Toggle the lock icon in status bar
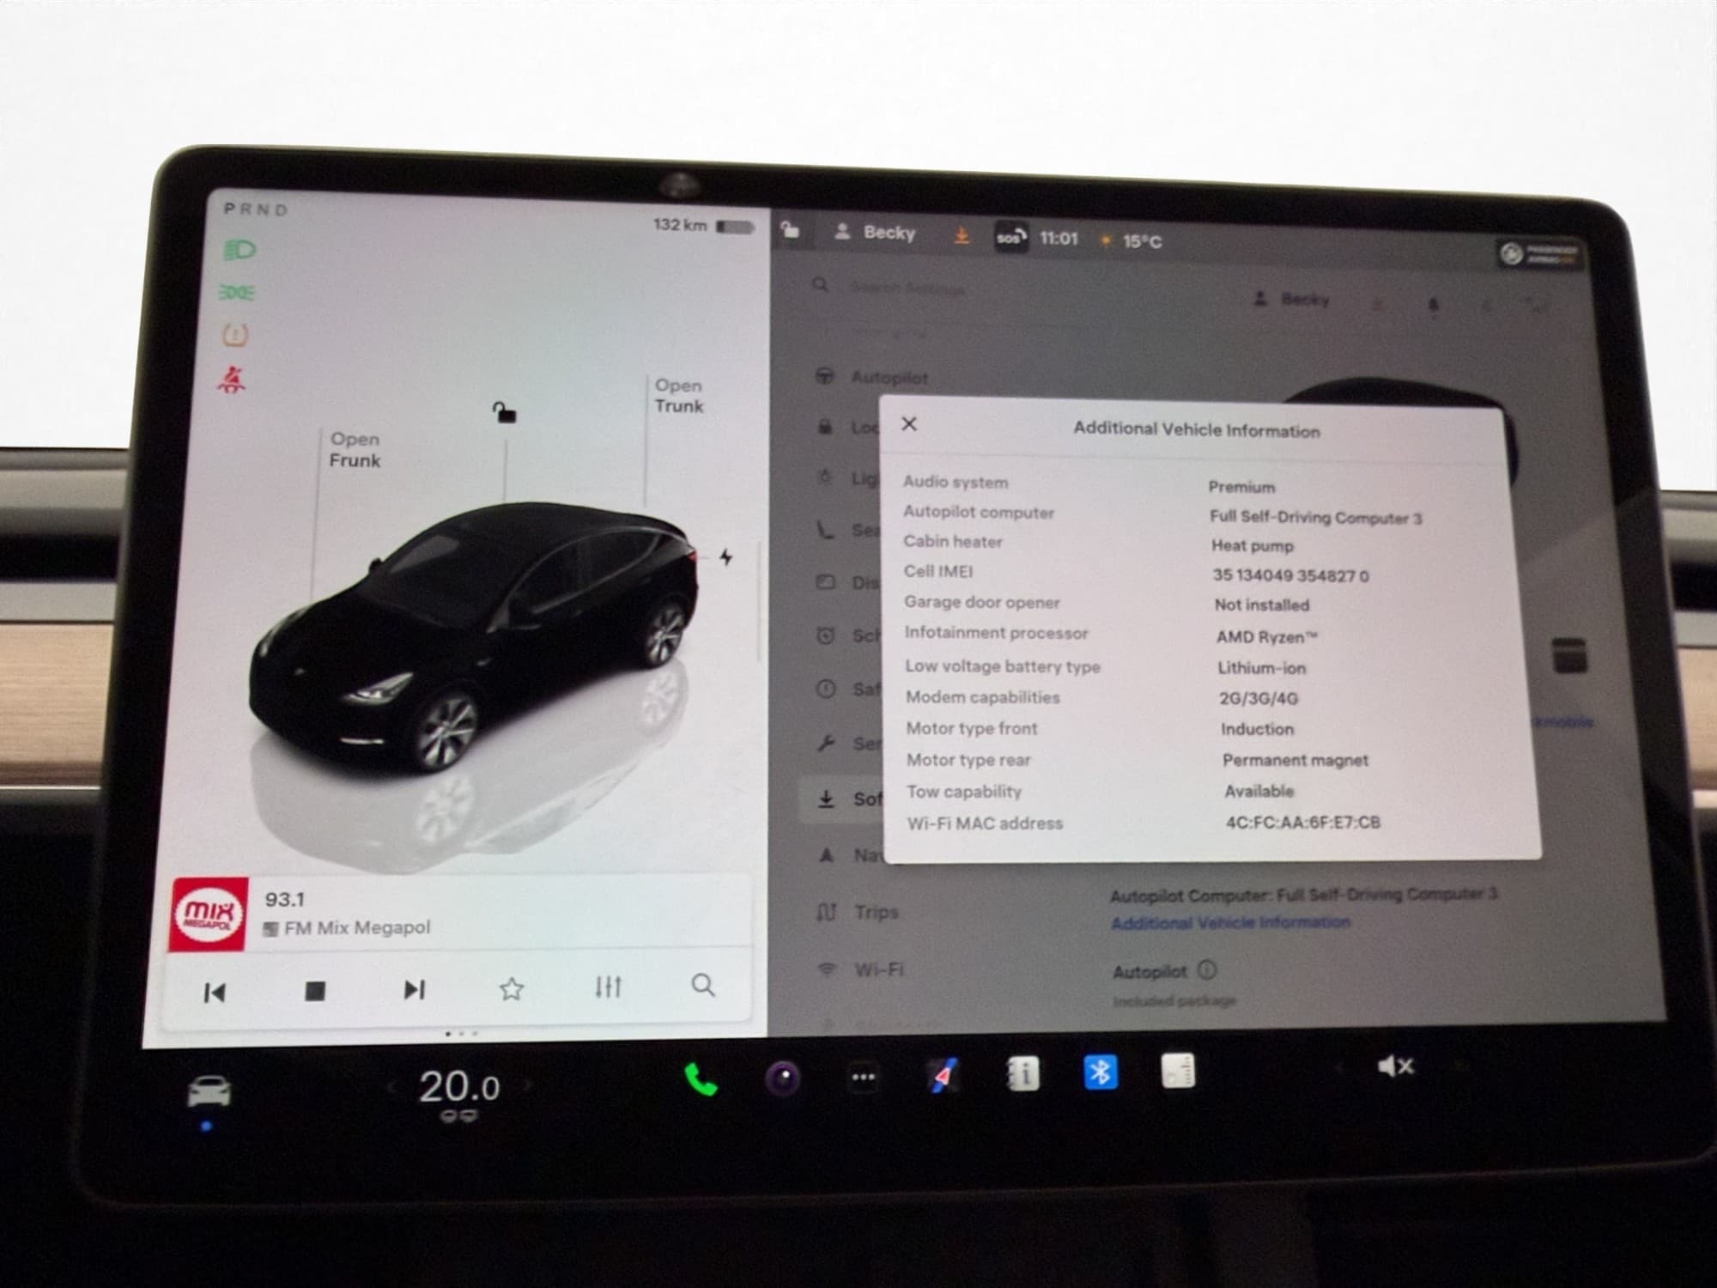The image size is (1717, 1288). tap(791, 230)
